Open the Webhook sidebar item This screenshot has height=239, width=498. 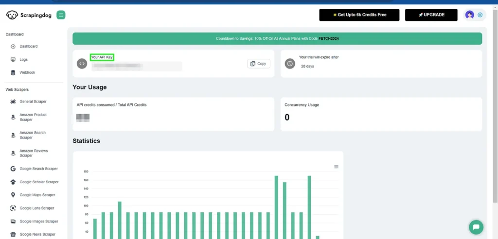click(x=27, y=72)
